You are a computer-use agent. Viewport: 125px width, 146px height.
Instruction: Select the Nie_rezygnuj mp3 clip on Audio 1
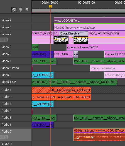(x=61, y=90)
